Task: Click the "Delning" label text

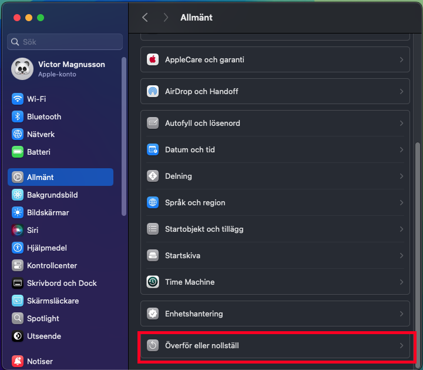Action: (x=179, y=176)
